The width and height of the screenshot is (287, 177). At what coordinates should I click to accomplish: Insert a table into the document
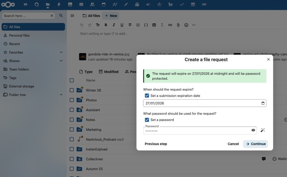(154, 25)
